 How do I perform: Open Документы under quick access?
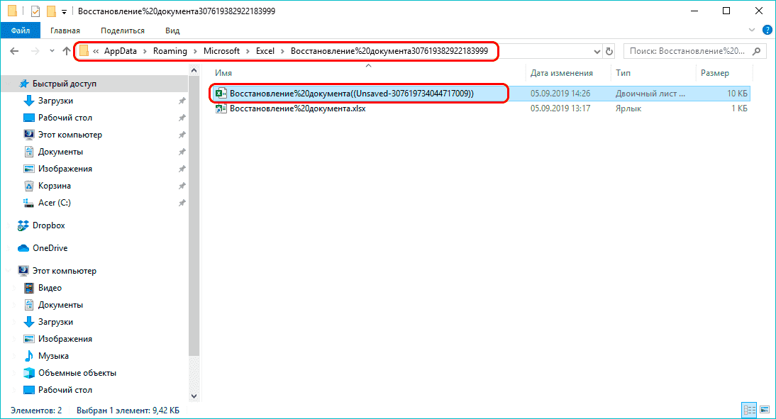60,152
